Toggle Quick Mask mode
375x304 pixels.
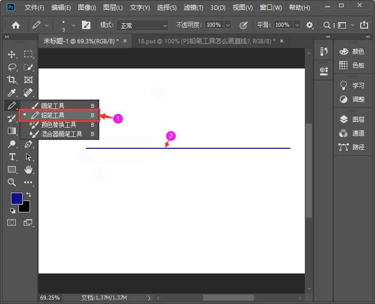tap(12, 222)
